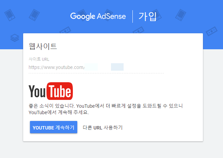
Task: Choose 다른 URL 사용하기 link
Action: point(102,127)
